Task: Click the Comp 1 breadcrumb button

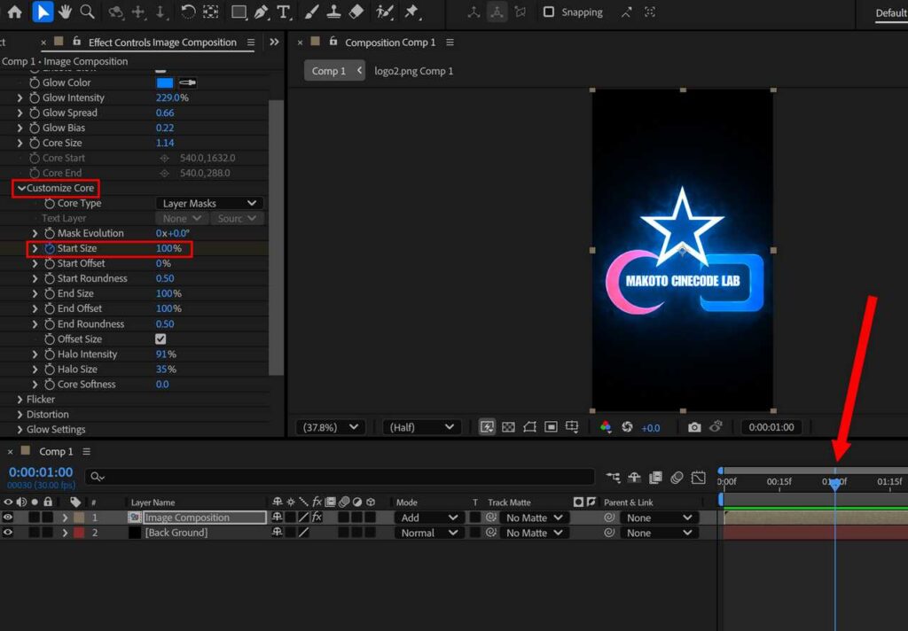Action: [x=334, y=71]
